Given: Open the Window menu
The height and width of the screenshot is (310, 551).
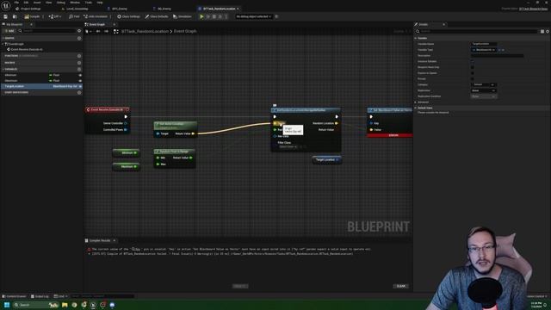Looking at the screenshot, I should click(75, 3).
